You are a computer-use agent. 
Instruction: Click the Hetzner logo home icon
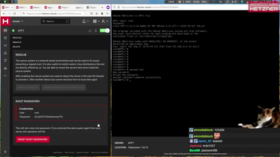point(5,21)
